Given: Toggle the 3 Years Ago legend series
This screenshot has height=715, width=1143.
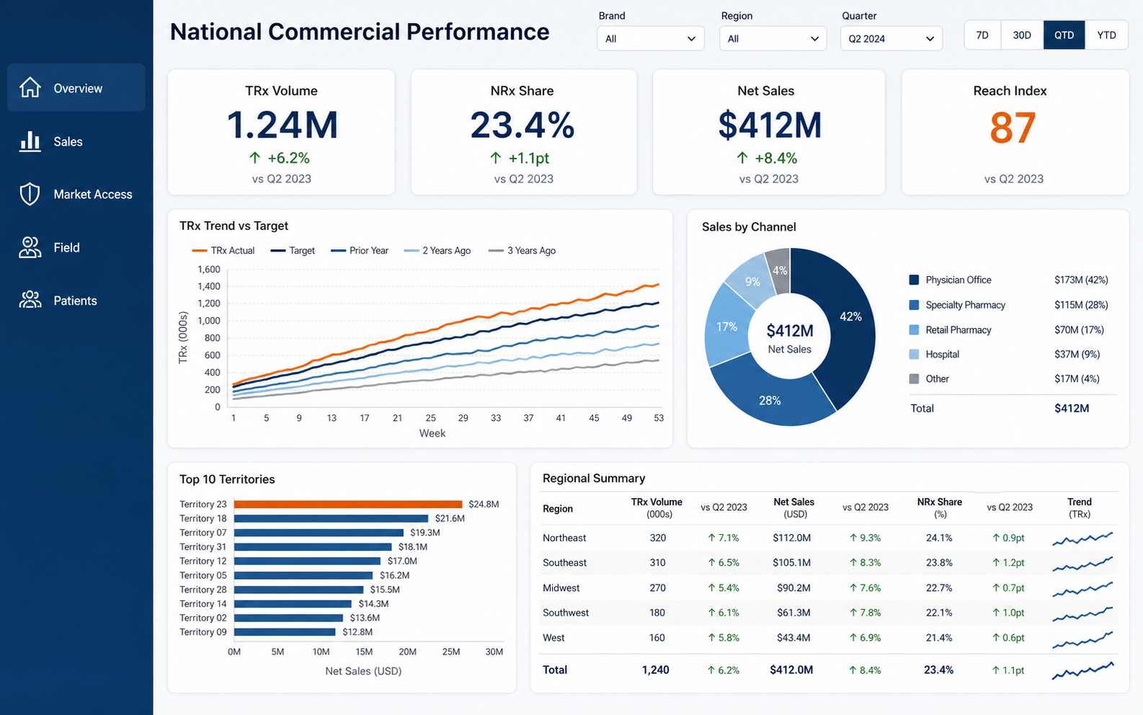Looking at the screenshot, I should (522, 250).
